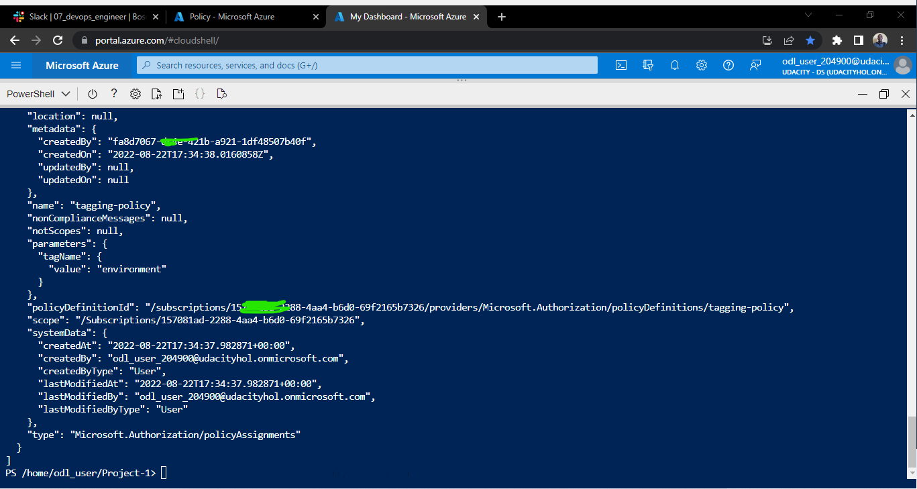The height and width of the screenshot is (489, 917).
Task: Open Cloud Shell settings gear
Action: pos(135,93)
